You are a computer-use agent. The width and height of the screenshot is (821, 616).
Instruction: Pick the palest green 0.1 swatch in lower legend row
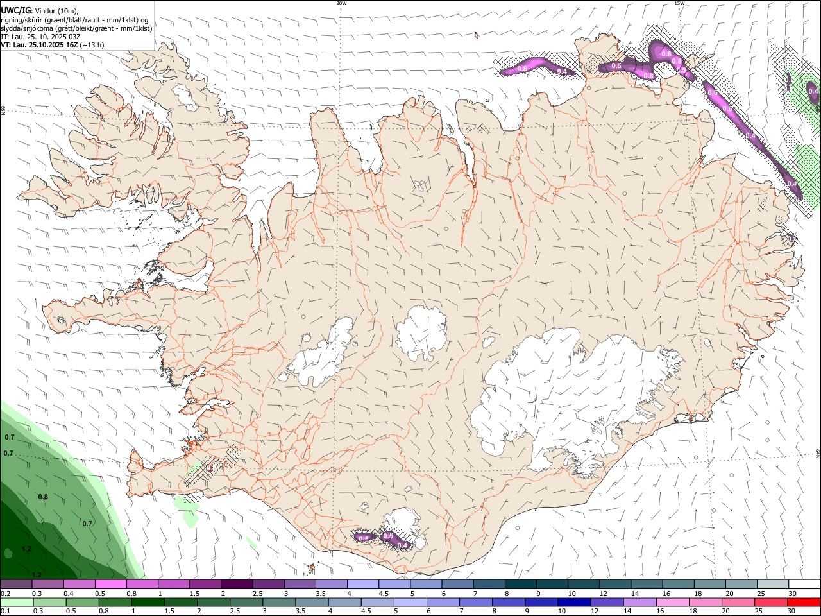point(17,603)
